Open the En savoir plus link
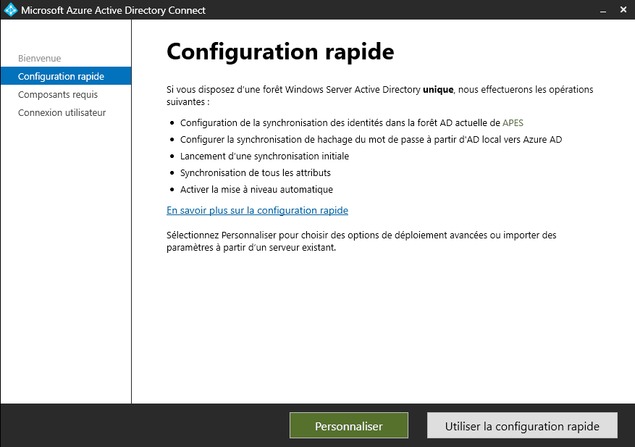This screenshot has height=447, width=635. tap(257, 210)
